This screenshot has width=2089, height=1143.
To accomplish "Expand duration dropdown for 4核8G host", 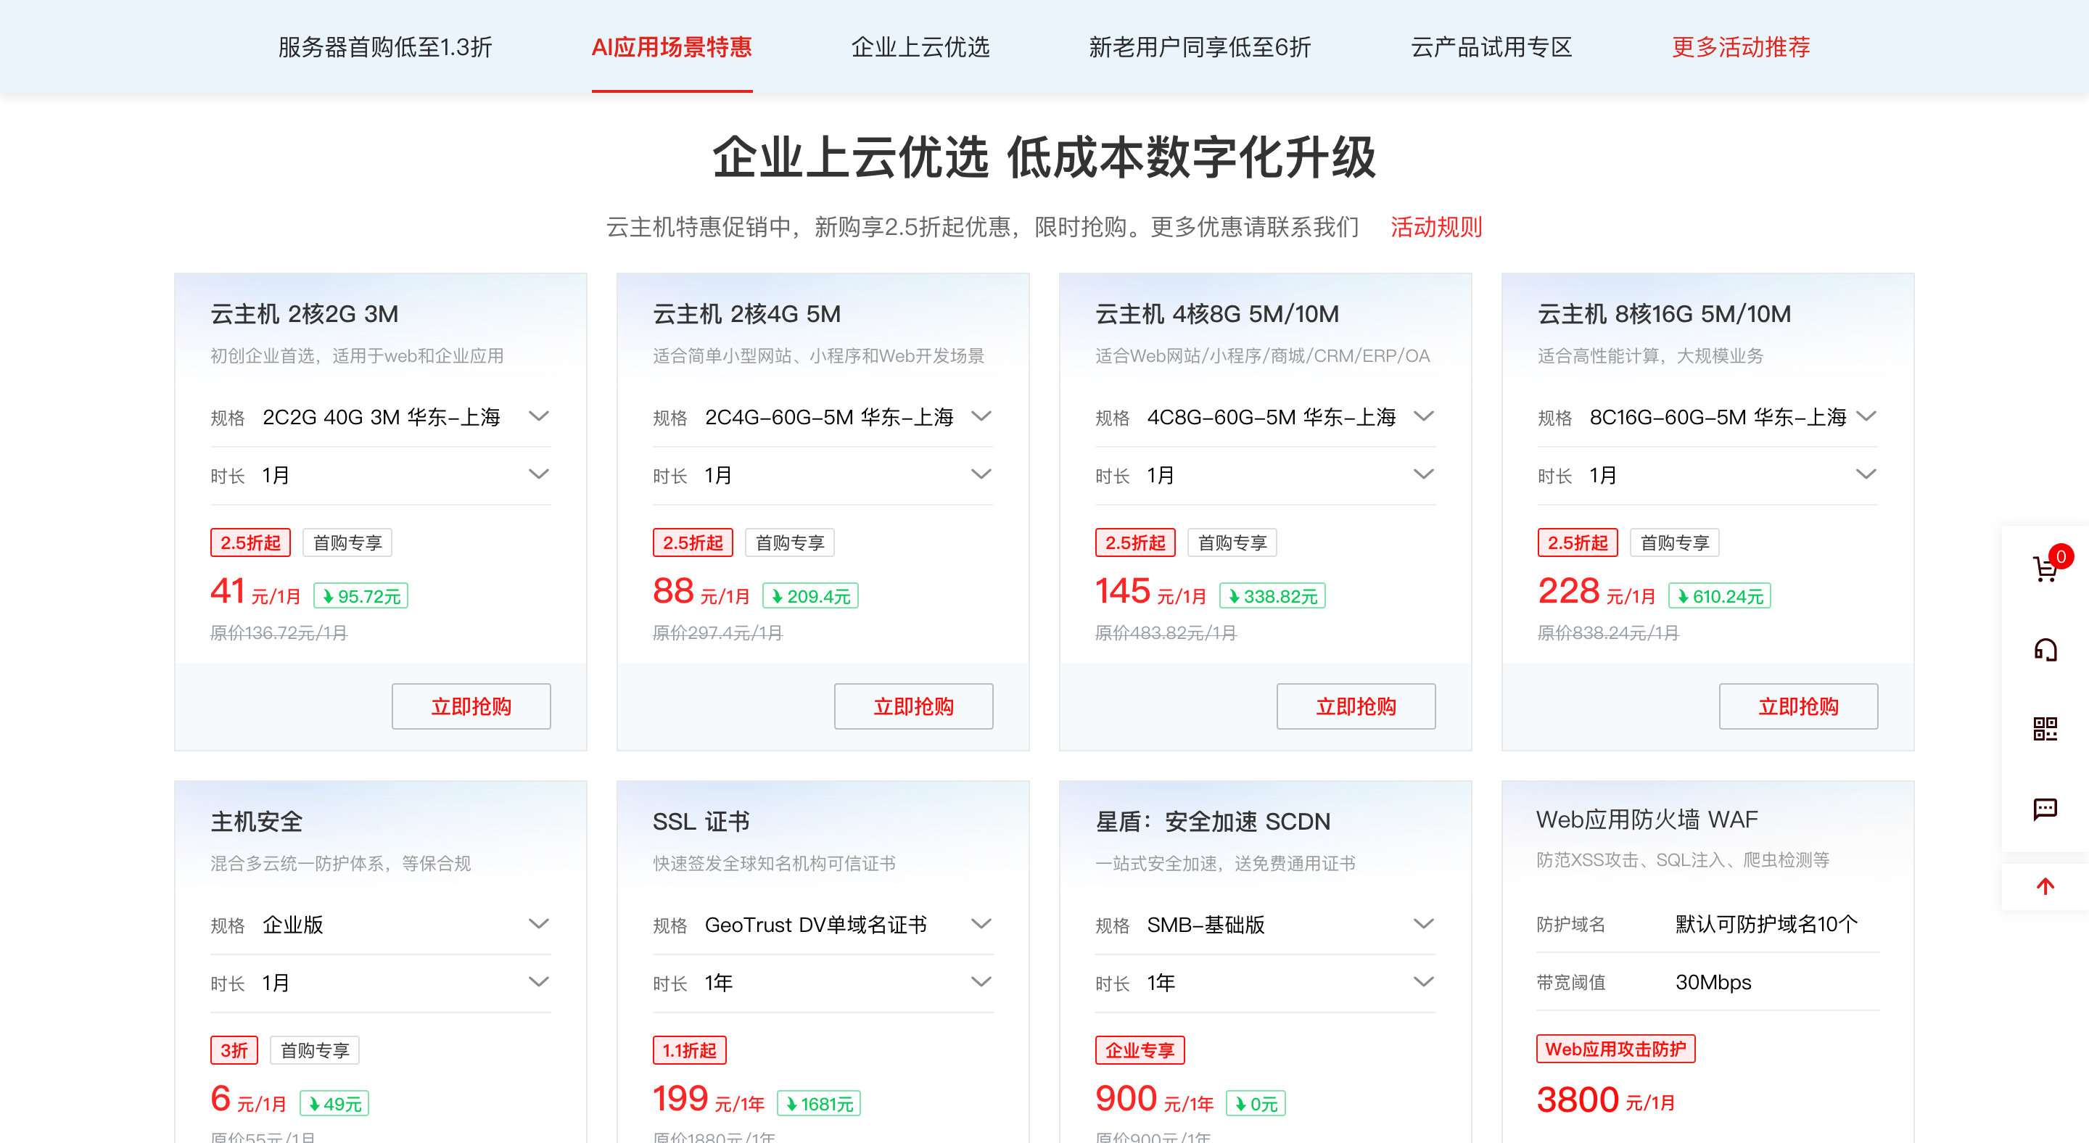I will [x=1423, y=475].
